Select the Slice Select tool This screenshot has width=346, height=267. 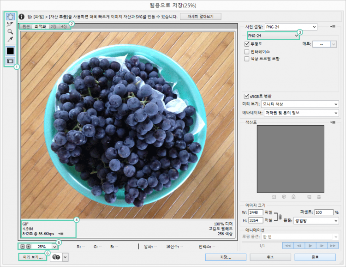tap(10, 24)
